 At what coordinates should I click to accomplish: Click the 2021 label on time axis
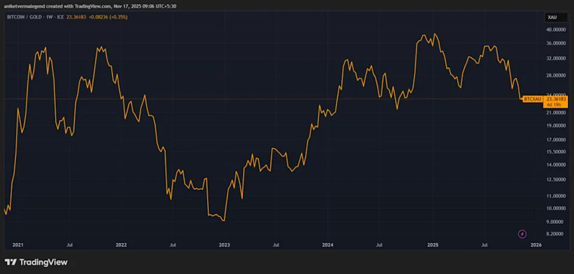pos(18,245)
